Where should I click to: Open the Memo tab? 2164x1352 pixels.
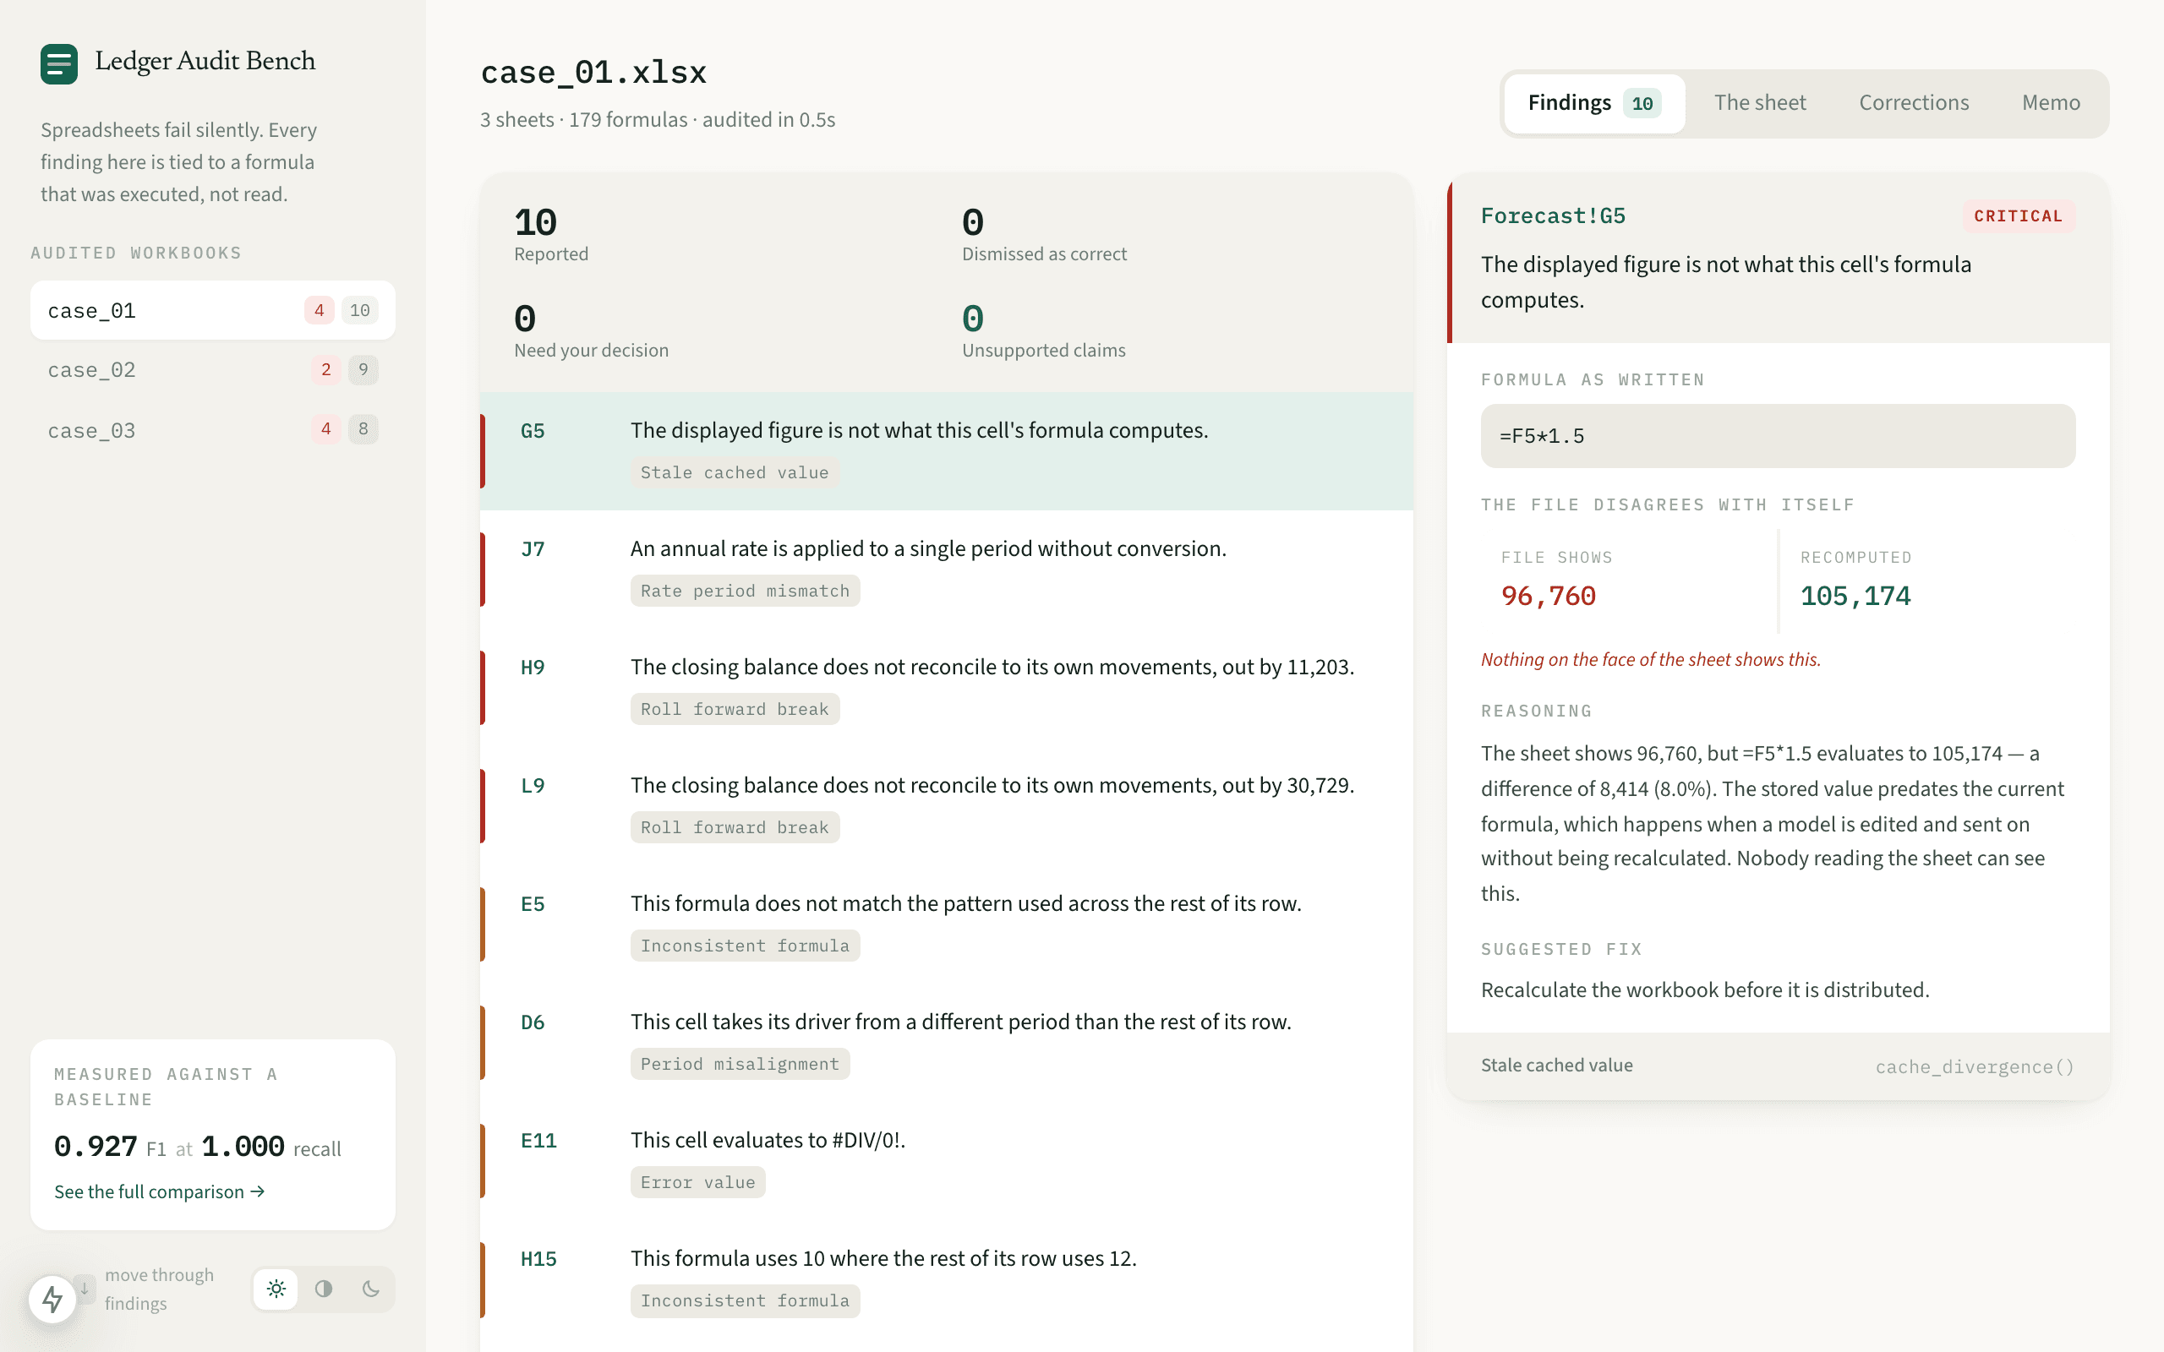pos(2051,103)
